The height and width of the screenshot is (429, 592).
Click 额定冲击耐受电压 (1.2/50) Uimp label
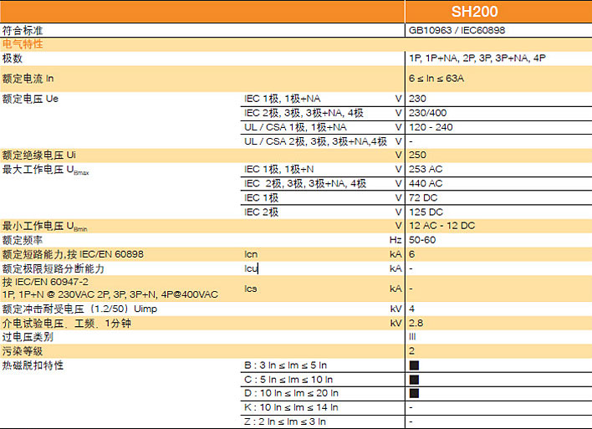point(79,309)
